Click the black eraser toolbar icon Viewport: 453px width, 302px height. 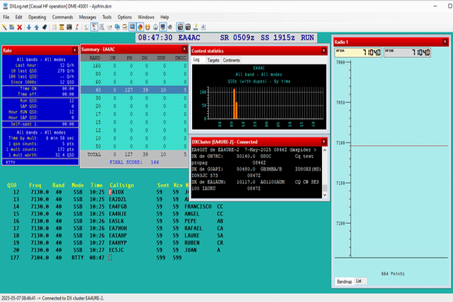click(45, 27)
